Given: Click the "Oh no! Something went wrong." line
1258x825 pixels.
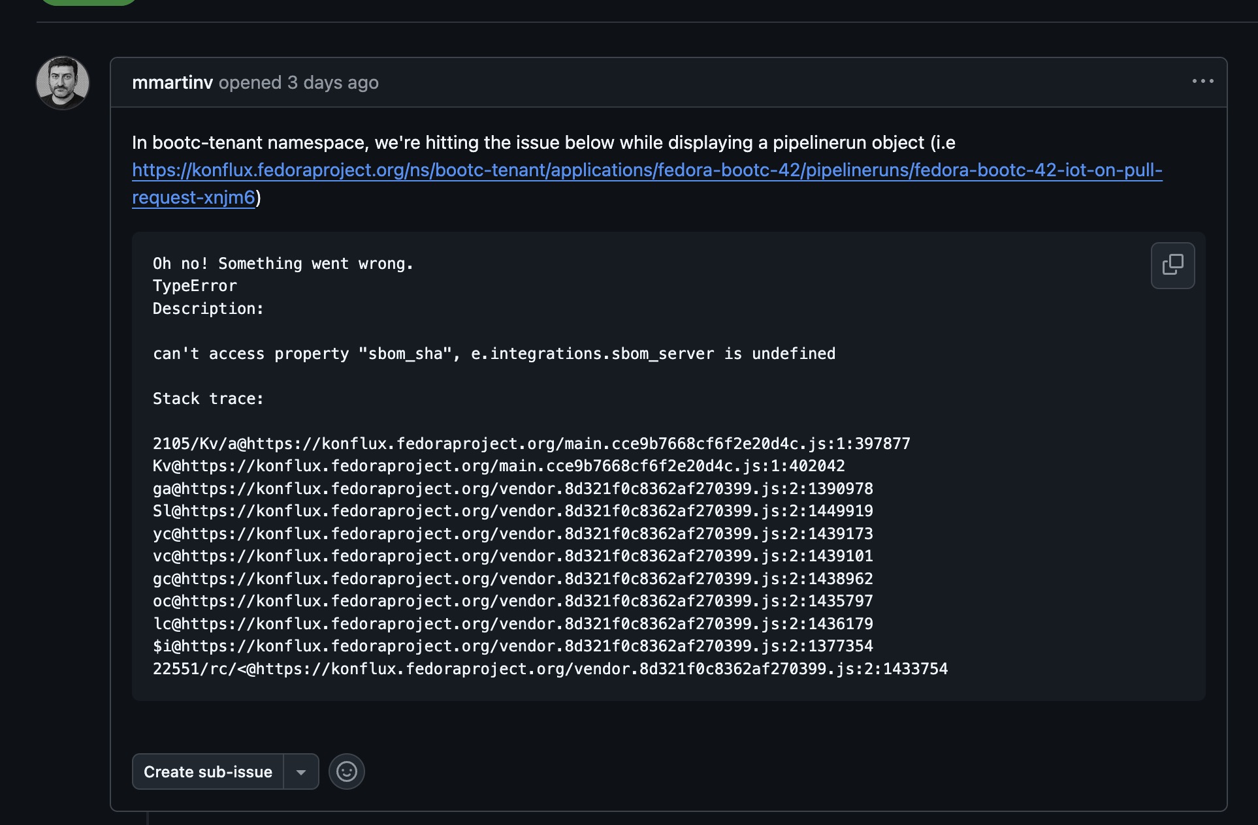Looking at the screenshot, I should point(283,264).
